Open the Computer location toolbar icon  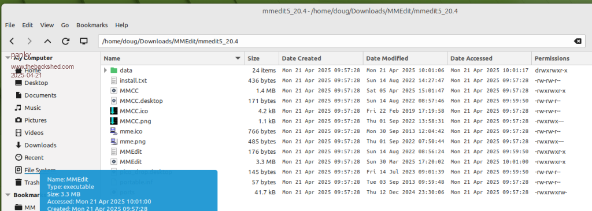click(84, 41)
